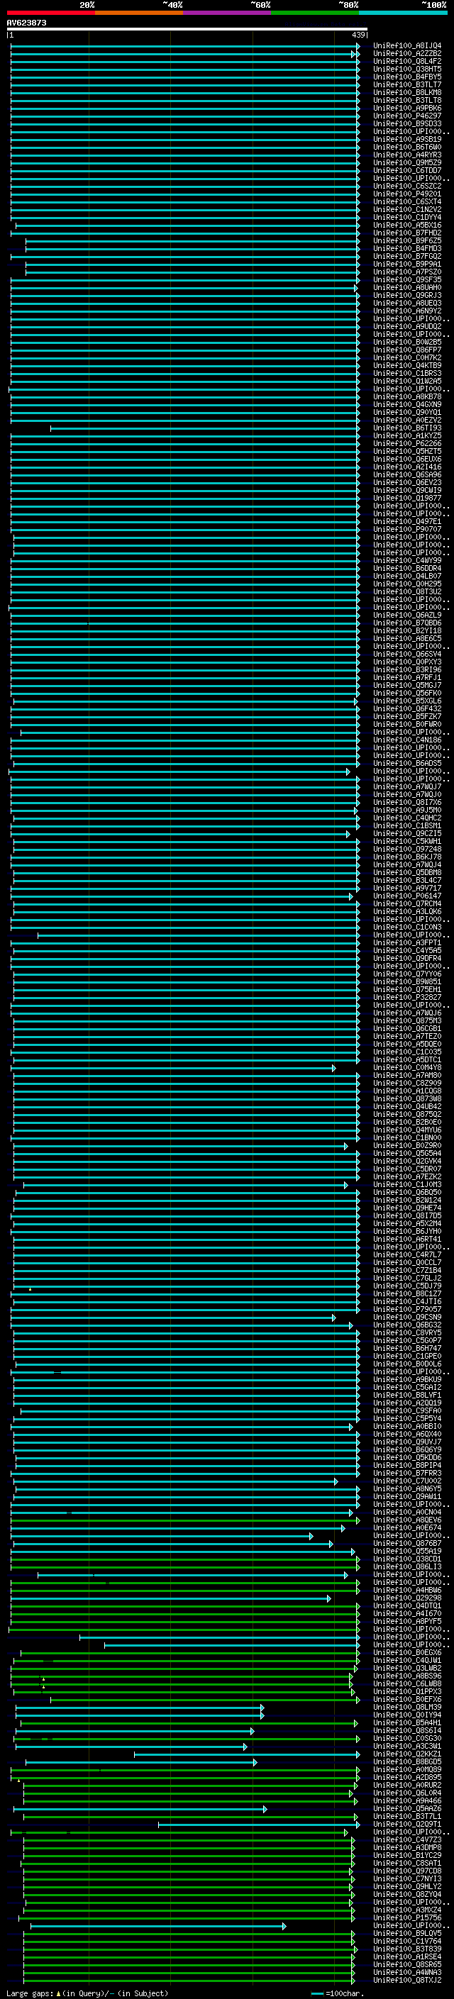This screenshot has width=454, height=1999.
Task: Open the UniRef100_A4I670 entry
Action: point(406,1613)
